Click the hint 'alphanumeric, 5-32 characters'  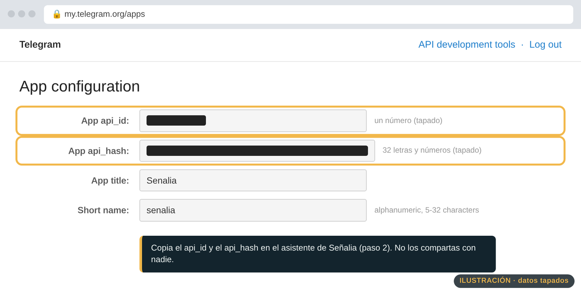click(427, 210)
